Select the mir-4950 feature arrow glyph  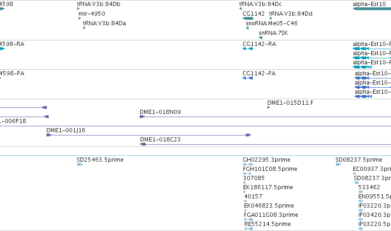79,18
